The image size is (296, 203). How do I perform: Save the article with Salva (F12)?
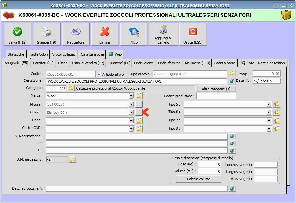(17, 34)
